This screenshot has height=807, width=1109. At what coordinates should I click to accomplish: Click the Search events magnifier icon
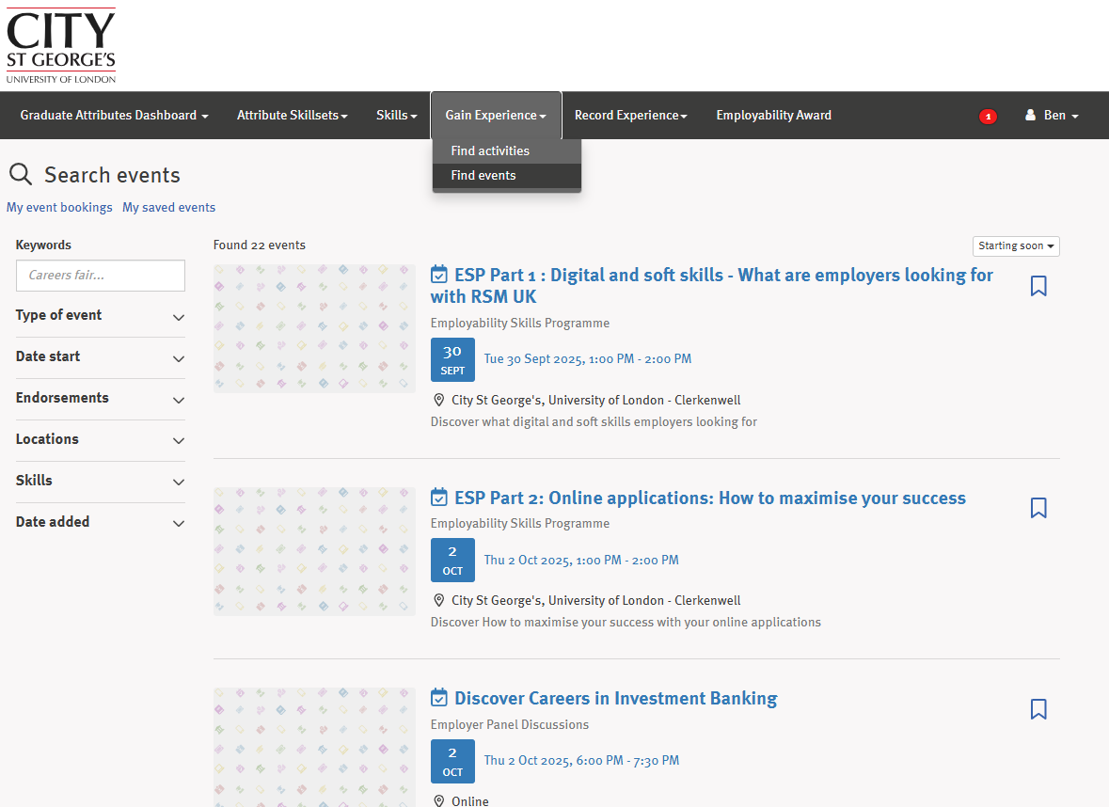click(21, 174)
